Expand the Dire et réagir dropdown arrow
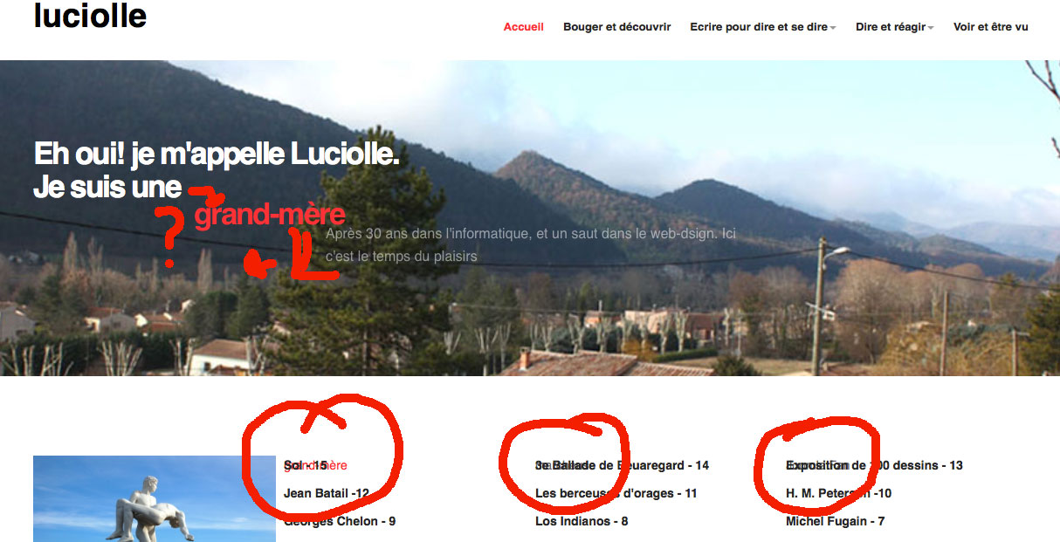 [931, 28]
